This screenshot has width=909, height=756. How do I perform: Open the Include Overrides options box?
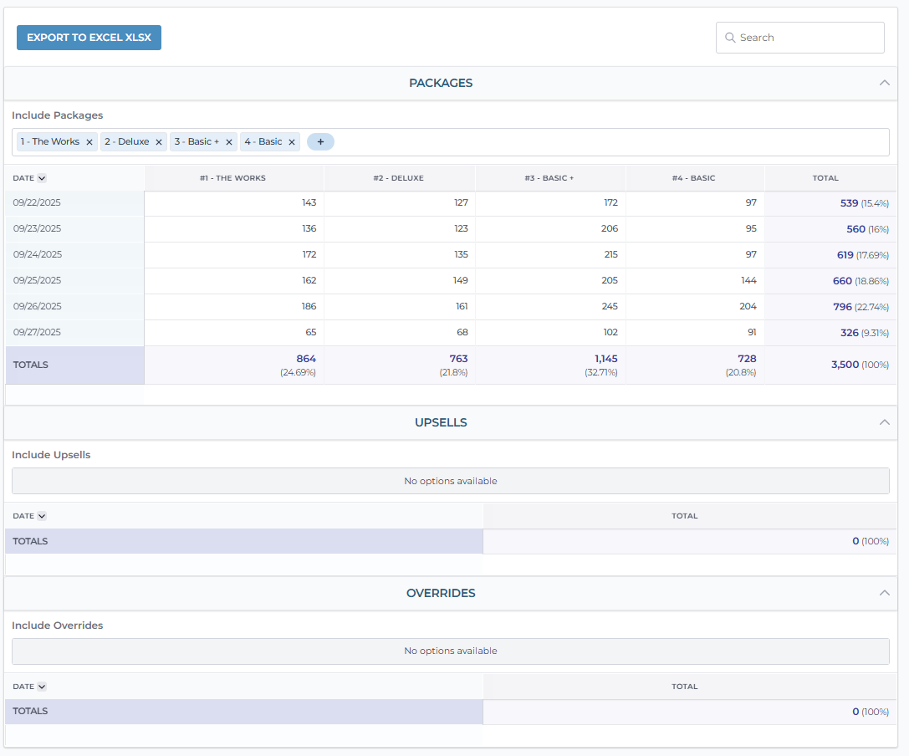tap(450, 651)
